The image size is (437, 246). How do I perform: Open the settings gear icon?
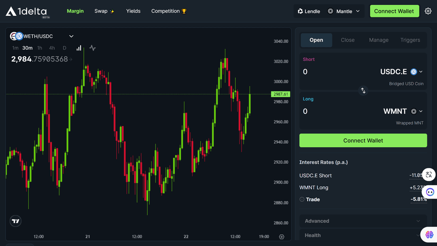(x=428, y=11)
